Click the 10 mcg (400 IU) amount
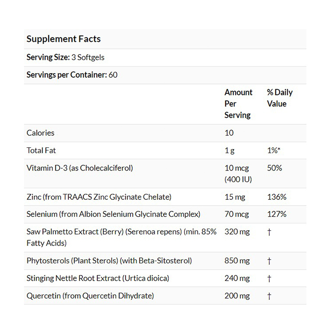The image size is (333, 333). click(237, 173)
